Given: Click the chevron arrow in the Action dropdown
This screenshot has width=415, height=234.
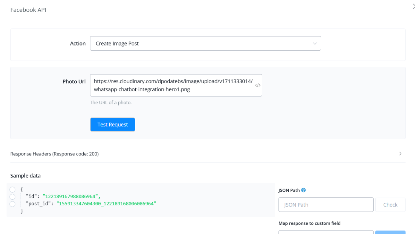Looking at the screenshot, I should tap(315, 44).
